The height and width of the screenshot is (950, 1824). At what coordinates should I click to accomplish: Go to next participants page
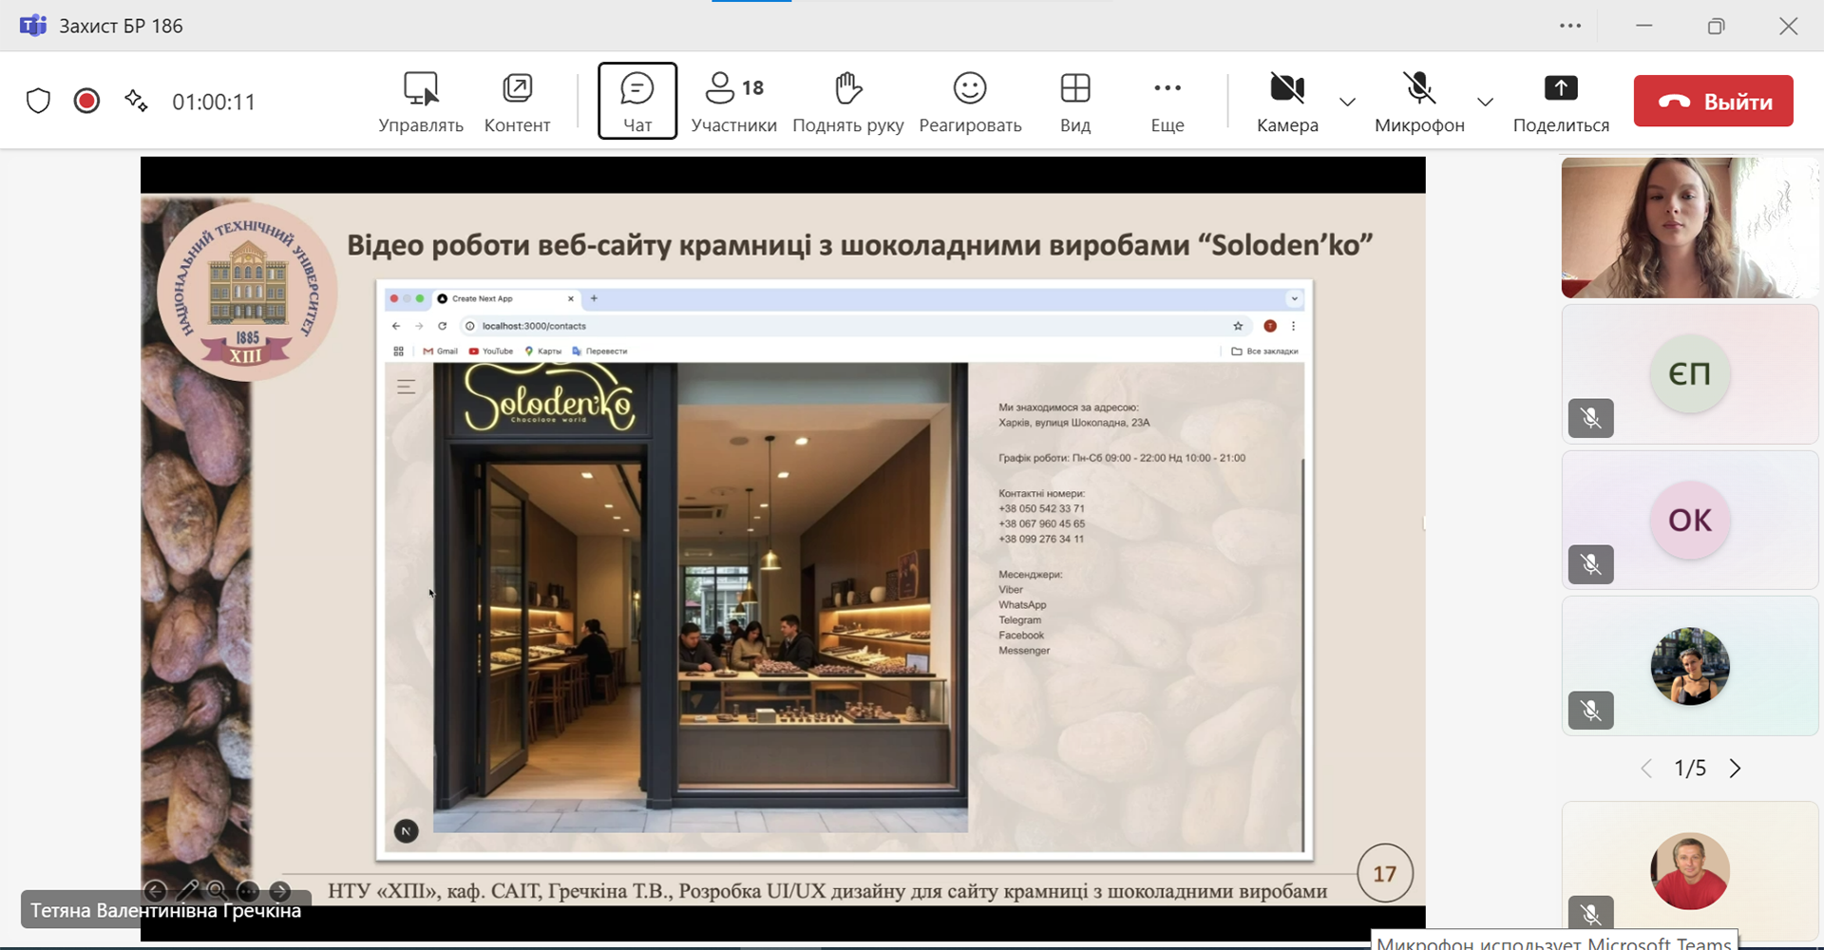[x=1735, y=769]
